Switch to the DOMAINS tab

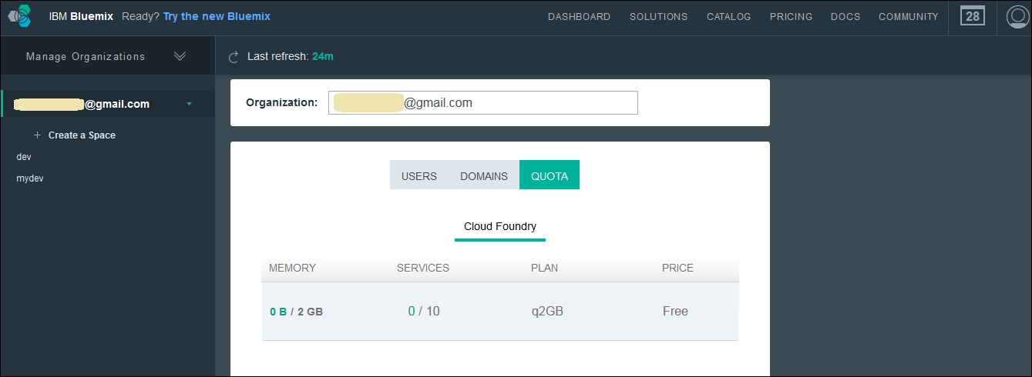[484, 175]
